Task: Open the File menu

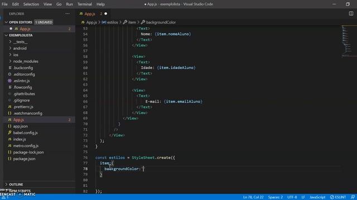Action: coord(4,4)
